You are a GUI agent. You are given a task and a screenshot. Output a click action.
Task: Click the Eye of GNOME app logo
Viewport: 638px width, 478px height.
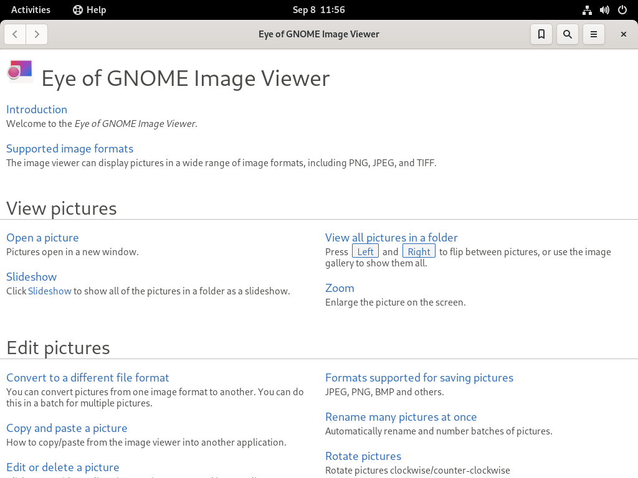[20, 71]
